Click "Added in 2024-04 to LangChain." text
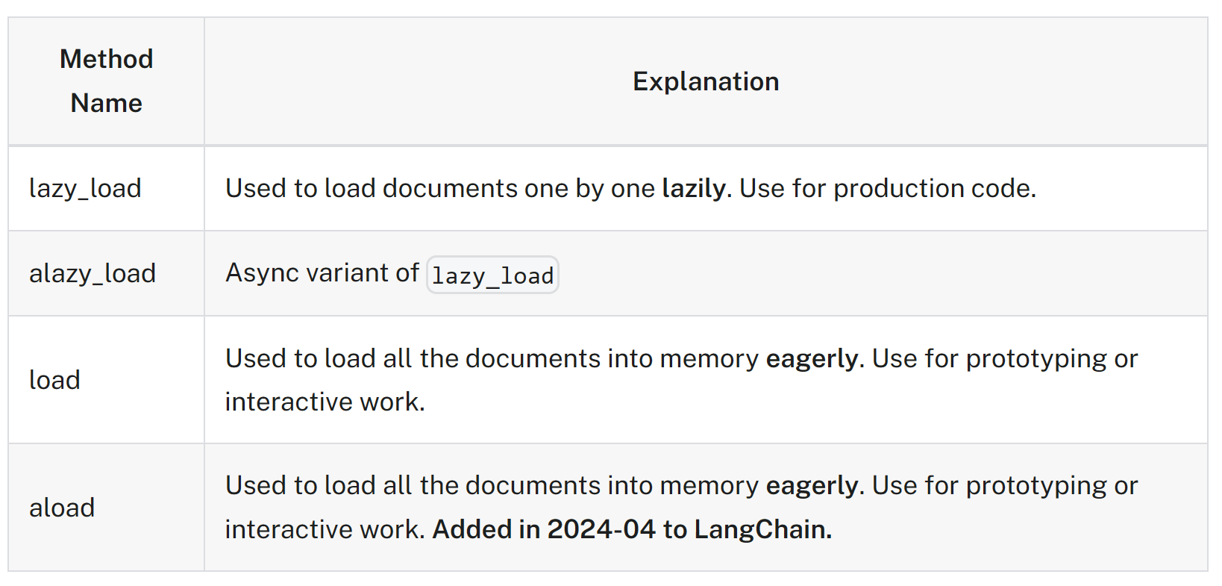The height and width of the screenshot is (586, 1222). point(632,529)
